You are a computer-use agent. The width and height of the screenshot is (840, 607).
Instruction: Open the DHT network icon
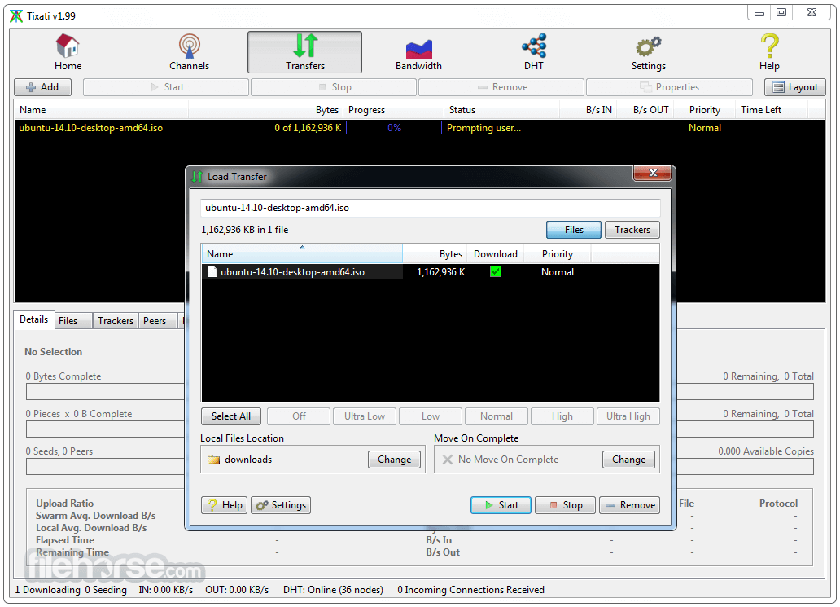(534, 46)
